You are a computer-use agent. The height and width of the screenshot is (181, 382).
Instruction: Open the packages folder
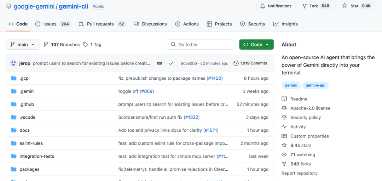pyautogui.click(x=29, y=169)
